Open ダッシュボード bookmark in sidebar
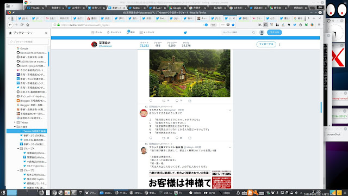 32,96
